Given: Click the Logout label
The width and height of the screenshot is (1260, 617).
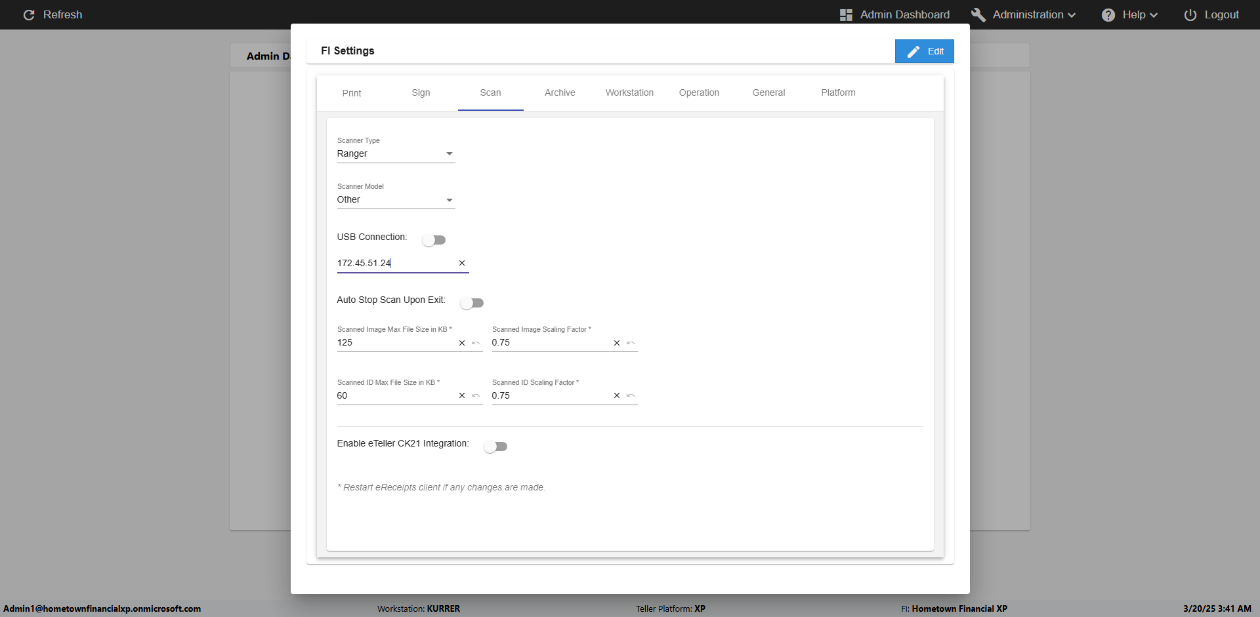Looking at the screenshot, I should pyautogui.click(x=1222, y=14).
